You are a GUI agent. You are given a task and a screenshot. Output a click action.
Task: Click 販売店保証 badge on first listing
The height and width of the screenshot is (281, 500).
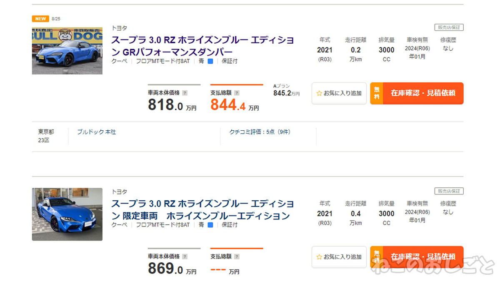point(449,27)
